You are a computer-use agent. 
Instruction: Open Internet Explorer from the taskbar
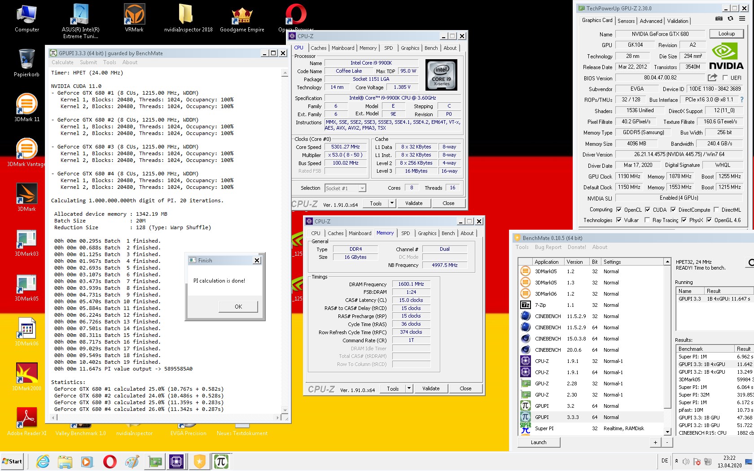point(43,462)
